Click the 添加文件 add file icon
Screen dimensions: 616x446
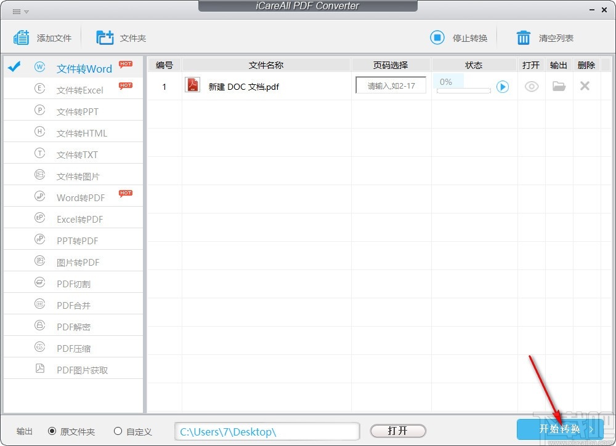(22, 37)
